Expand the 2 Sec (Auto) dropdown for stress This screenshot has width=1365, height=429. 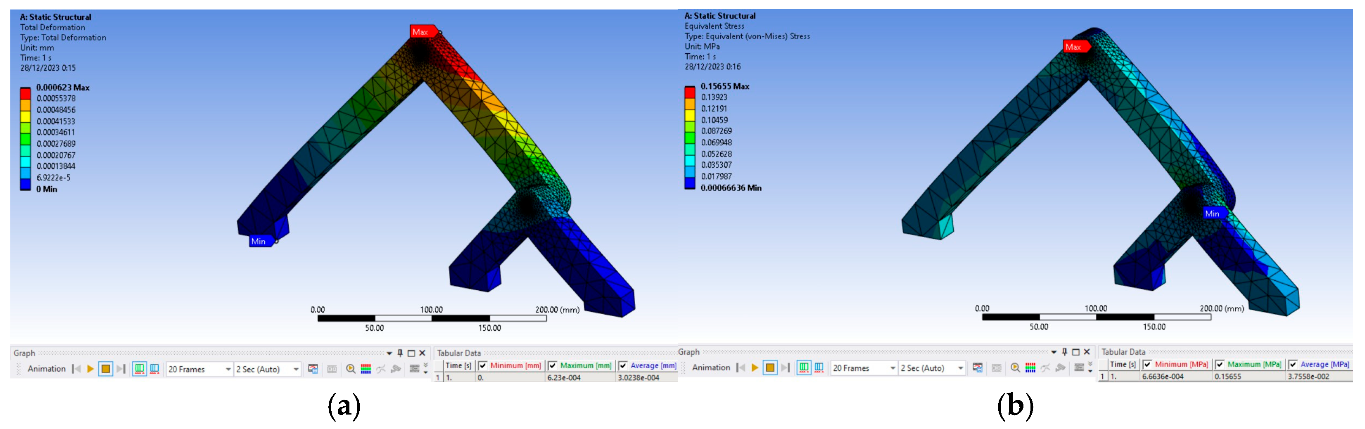point(961,368)
